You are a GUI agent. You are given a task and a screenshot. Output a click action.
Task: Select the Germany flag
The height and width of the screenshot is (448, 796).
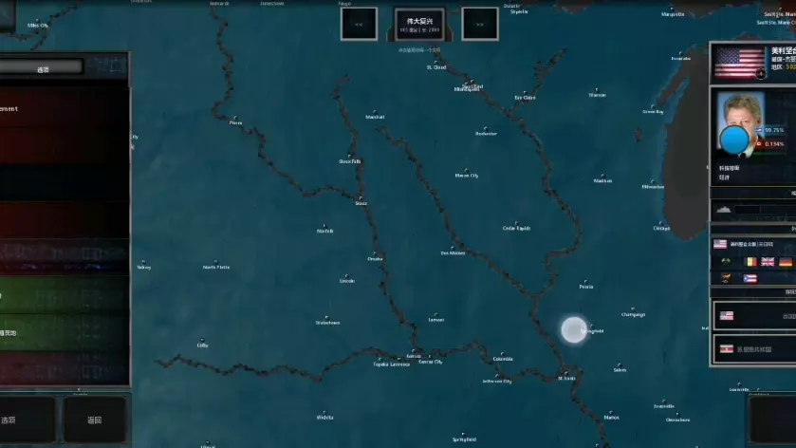786,262
